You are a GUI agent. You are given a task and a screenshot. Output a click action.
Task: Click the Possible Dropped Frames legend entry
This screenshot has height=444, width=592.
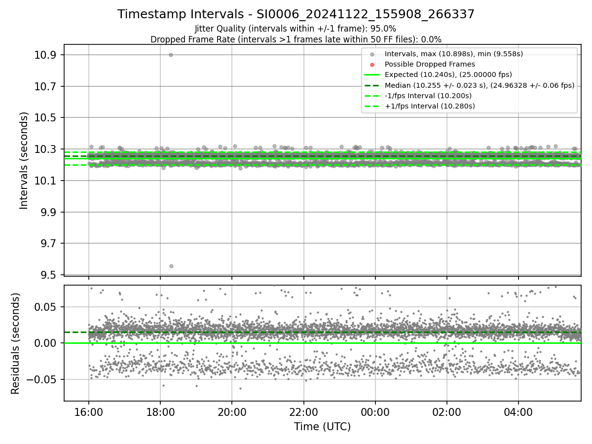tap(430, 64)
